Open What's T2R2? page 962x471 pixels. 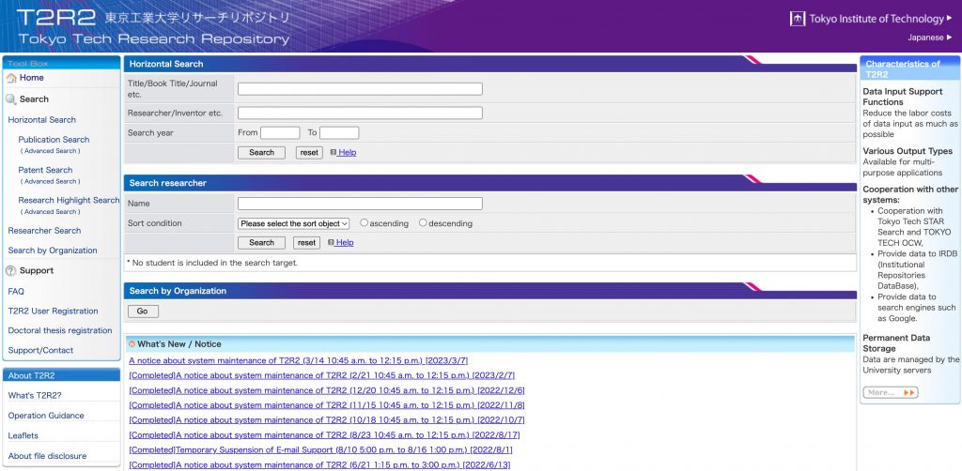tap(35, 396)
